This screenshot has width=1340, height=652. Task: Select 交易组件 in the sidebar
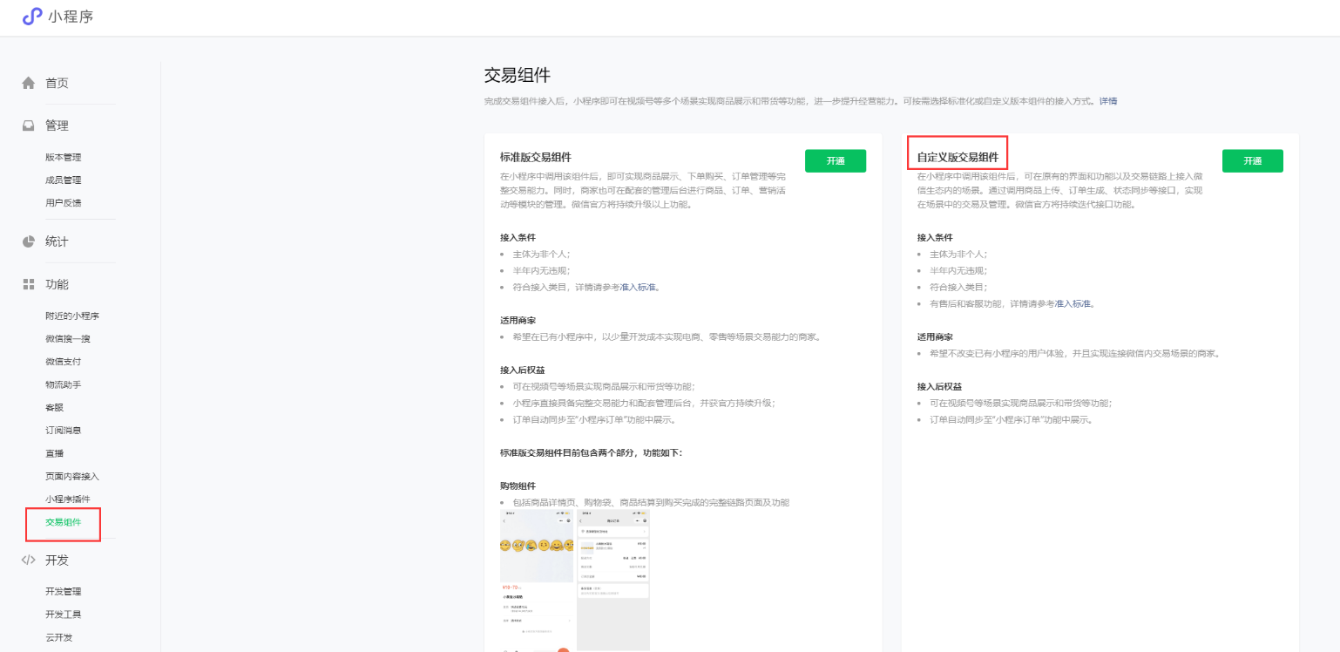coord(63,523)
